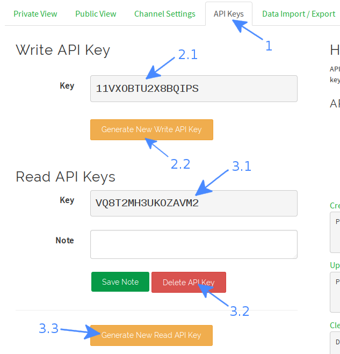Go to the Channel Settings tab
The image size is (340, 354).
[x=165, y=14]
